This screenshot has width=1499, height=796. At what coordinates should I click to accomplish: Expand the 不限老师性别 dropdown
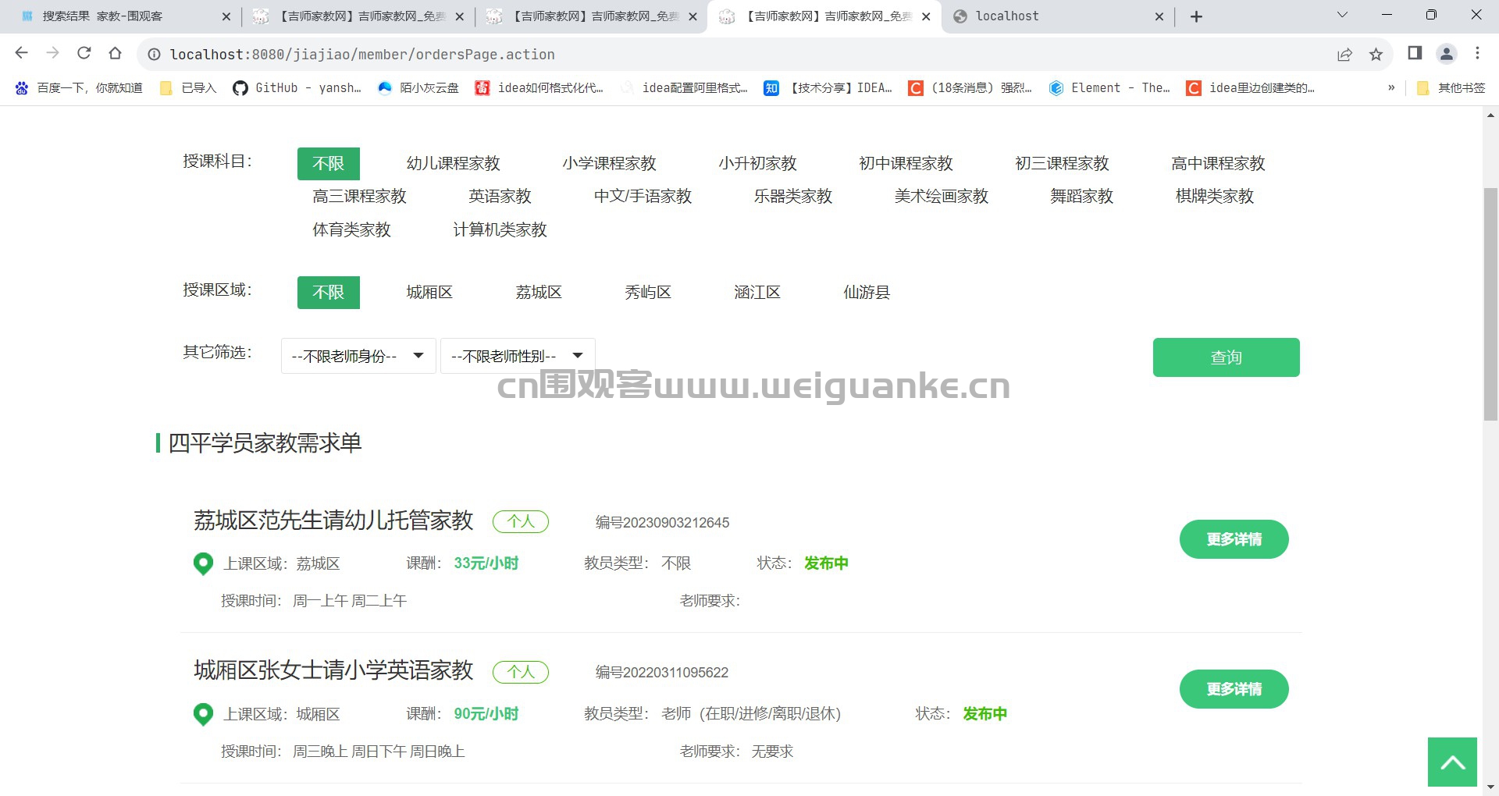(517, 356)
